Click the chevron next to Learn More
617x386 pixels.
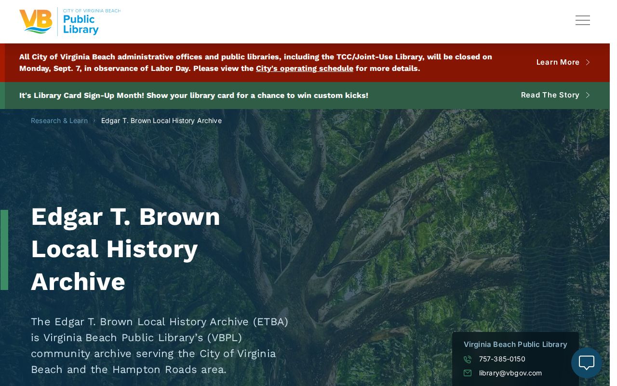(x=588, y=62)
